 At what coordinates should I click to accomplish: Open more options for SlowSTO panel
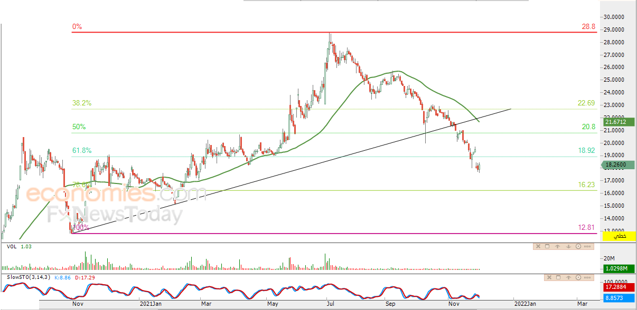[x=588, y=277]
